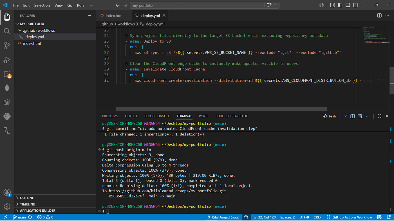This screenshot has width=394, height=221.
Task: Click the VS Code logo in the title bar
Action: pyautogui.click(x=5, y=5)
